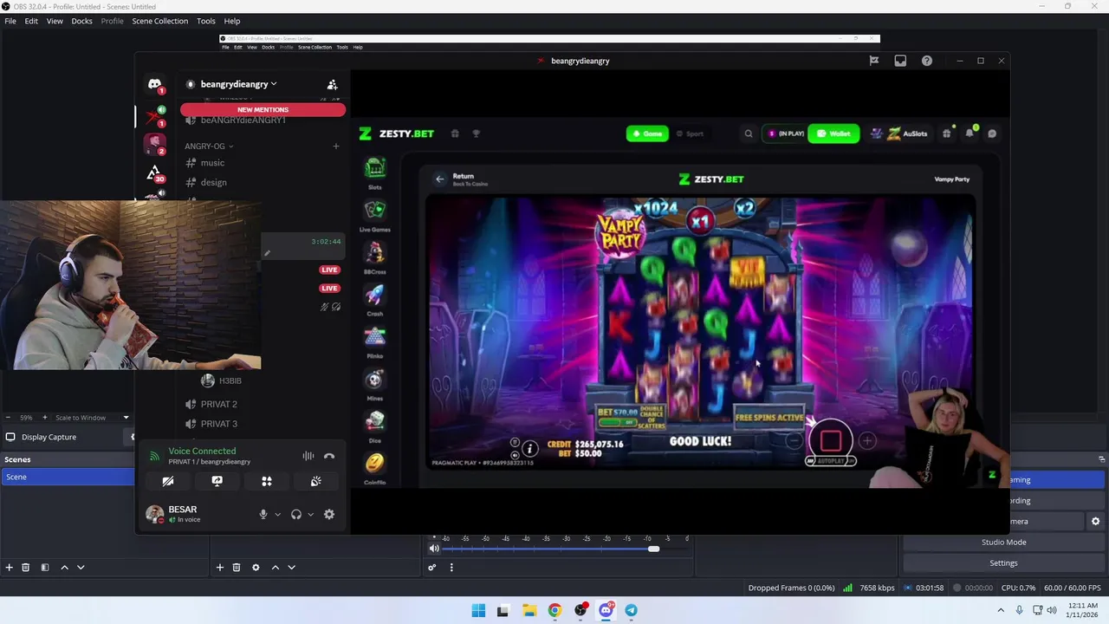Open the Scene Collection menu

click(x=159, y=21)
